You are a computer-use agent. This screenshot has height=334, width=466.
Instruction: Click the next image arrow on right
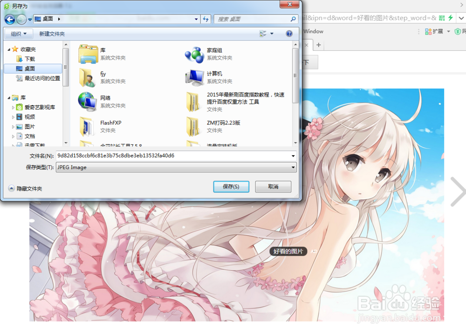458,191
